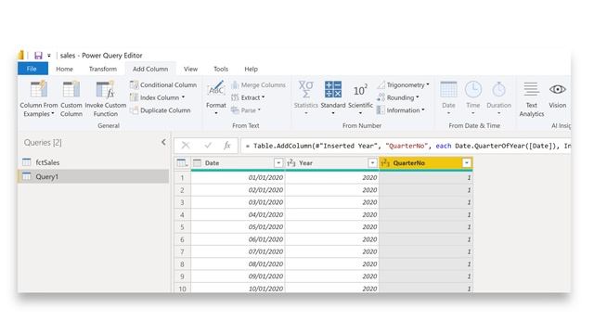Viewport: 594px width, 334px height.
Task: Click the fx function icon
Action: (x=226, y=146)
